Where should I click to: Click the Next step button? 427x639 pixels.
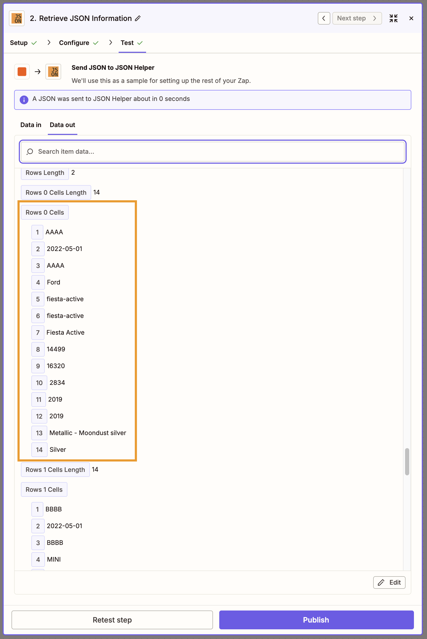coord(357,18)
